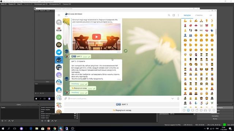Open the chat's three-dot more options menu

[x=178, y=15]
